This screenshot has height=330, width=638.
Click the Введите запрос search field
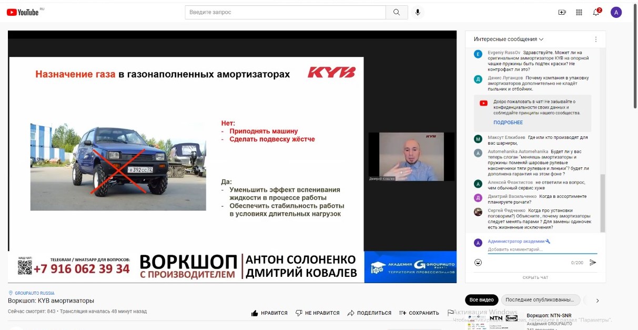286,12
